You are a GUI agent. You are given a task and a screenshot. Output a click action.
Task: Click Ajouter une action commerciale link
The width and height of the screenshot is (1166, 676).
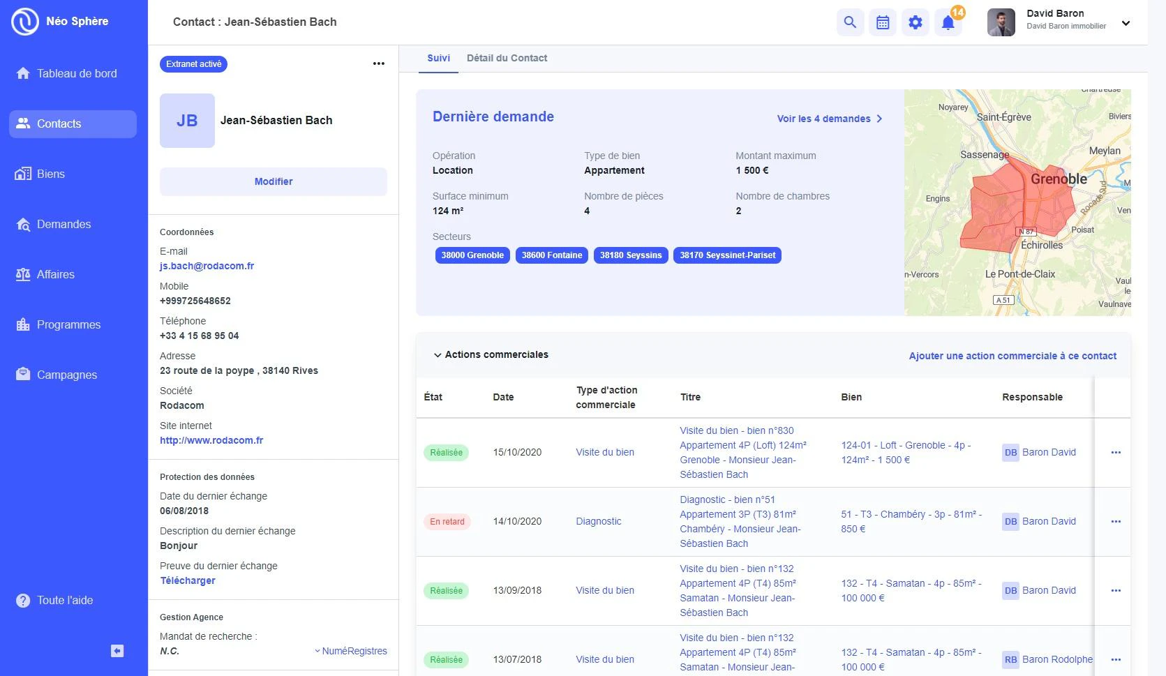pyautogui.click(x=1012, y=356)
